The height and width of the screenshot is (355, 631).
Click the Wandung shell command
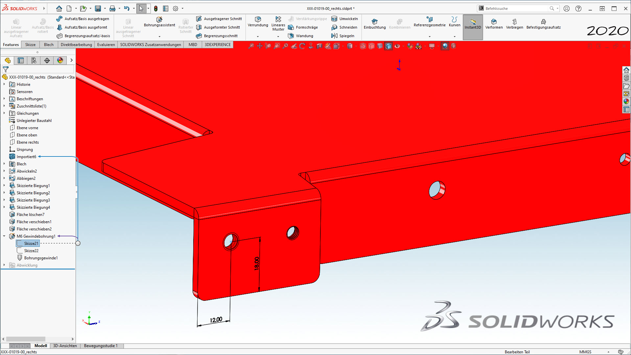pos(301,36)
